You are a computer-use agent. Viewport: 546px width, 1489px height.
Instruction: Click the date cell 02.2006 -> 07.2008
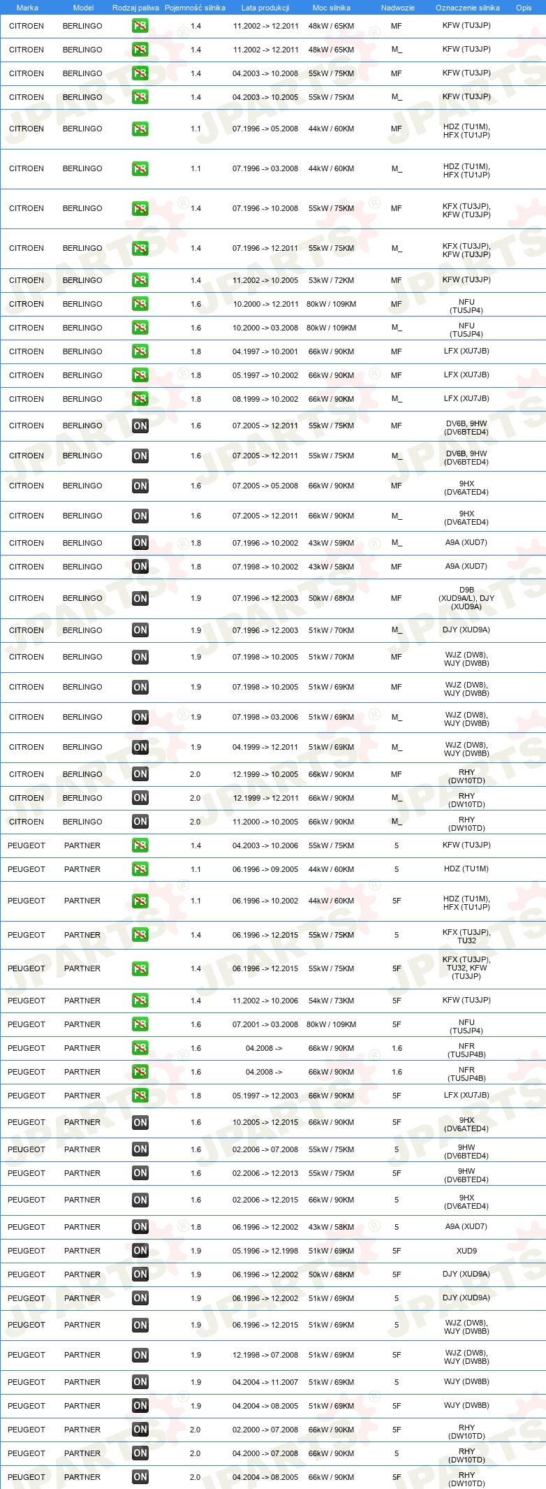point(265,1149)
